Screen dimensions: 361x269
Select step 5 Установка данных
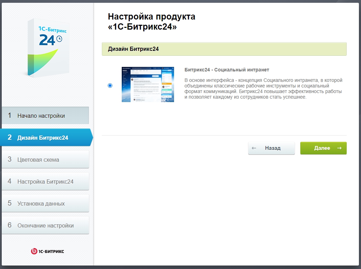point(45,203)
